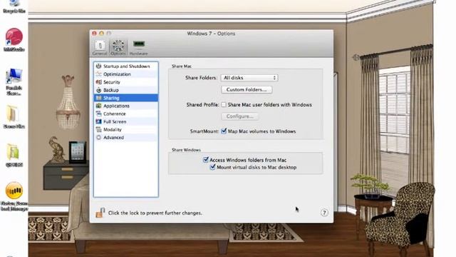Minimize the Options window with yellow button
The width and height of the screenshot is (456, 257).
pos(101,34)
